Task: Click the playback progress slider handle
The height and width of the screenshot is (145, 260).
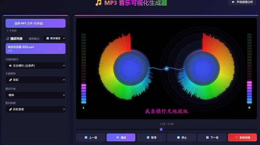Action: (161, 130)
